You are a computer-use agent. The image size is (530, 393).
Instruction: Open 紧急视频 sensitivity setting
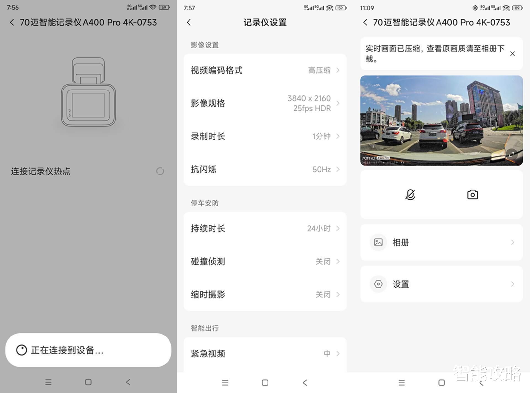point(265,354)
